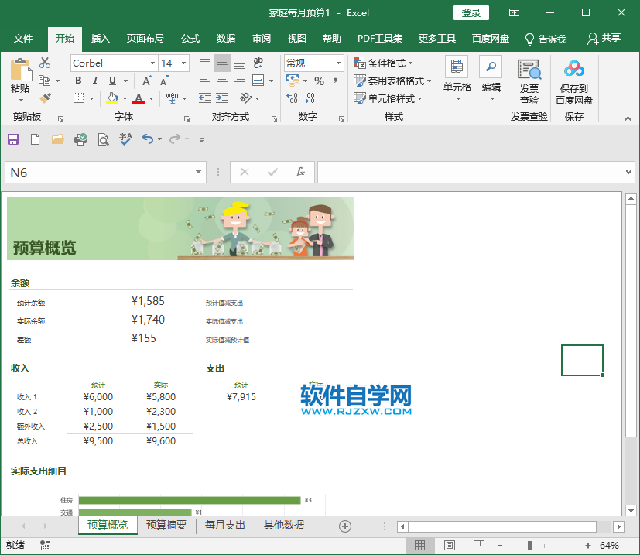This screenshot has height=555, width=640.
Task: Click the Save icon on the quick toolbar
Action: click(13, 139)
